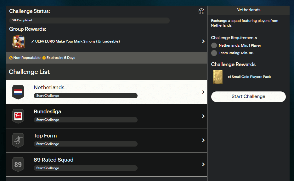Viewport: 294px width, 181px height.
Task: Expand the Top Form challenge chevron
Action: (x=203, y=140)
